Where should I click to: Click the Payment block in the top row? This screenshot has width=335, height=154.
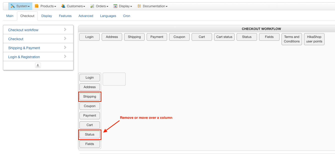coord(157,37)
